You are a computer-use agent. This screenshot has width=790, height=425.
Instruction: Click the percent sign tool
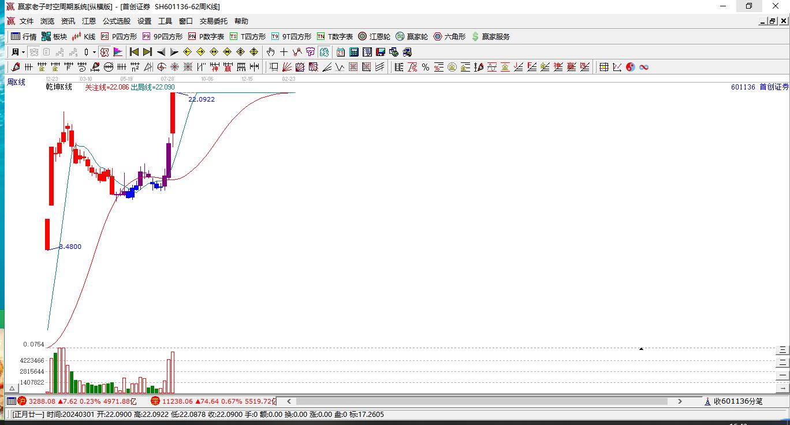(x=426, y=67)
